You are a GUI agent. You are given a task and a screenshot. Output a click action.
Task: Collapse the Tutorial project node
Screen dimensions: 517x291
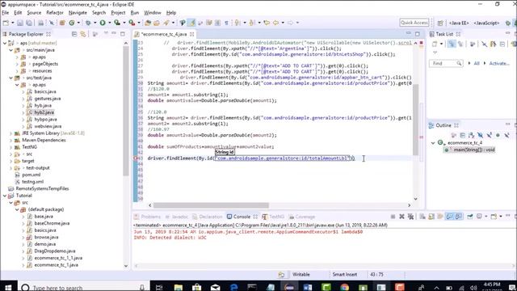tap(5, 196)
